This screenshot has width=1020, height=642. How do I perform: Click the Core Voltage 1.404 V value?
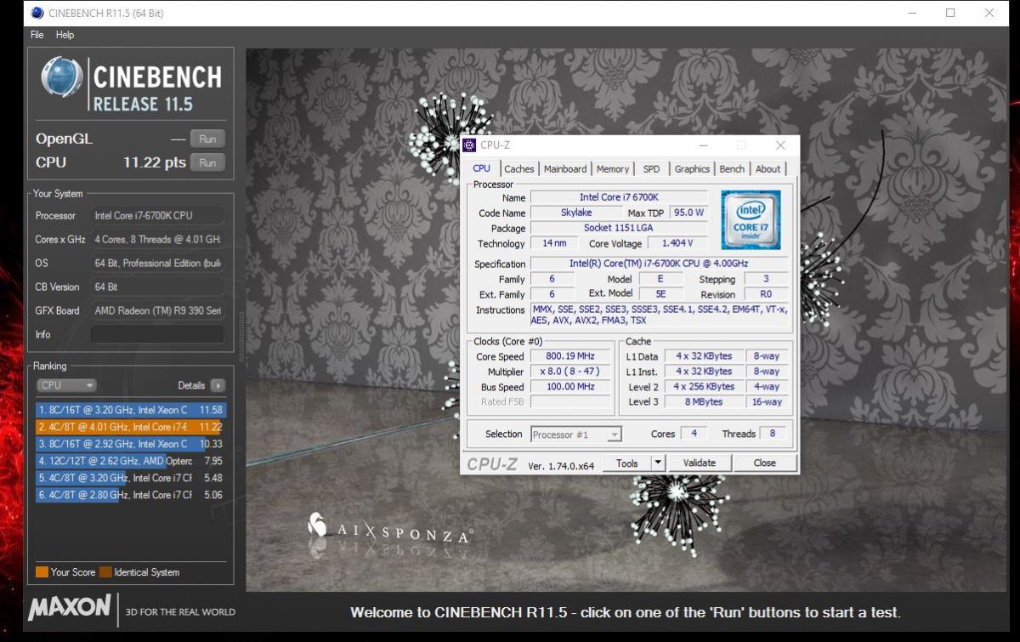tap(677, 243)
